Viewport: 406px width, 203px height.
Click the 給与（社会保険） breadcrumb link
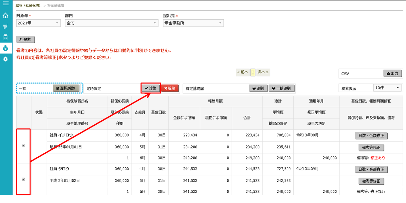tap(29, 5)
